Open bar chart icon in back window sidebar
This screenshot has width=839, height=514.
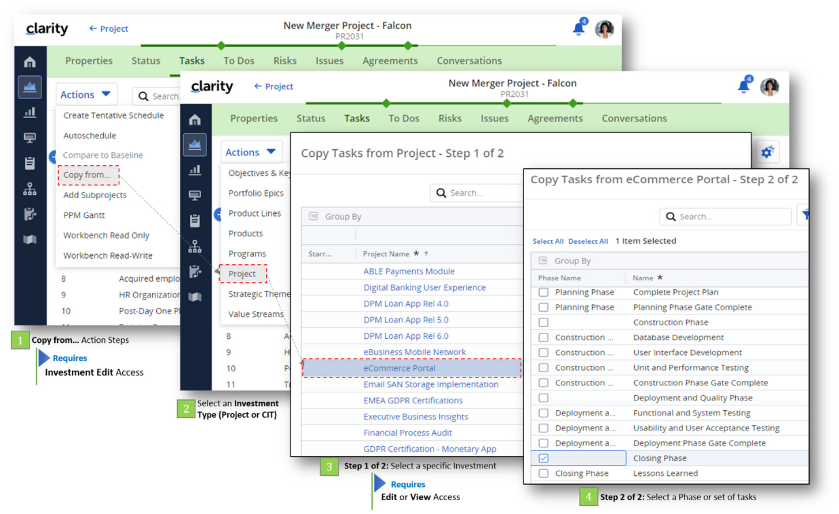(30, 112)
